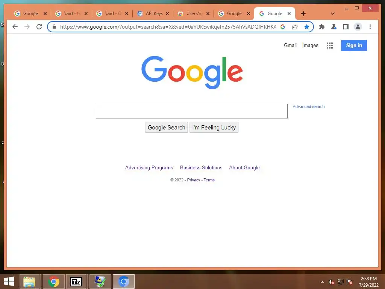Share this page using share icon
The width and height of the screenshot is (385, 289).
[x=295, y=27]
